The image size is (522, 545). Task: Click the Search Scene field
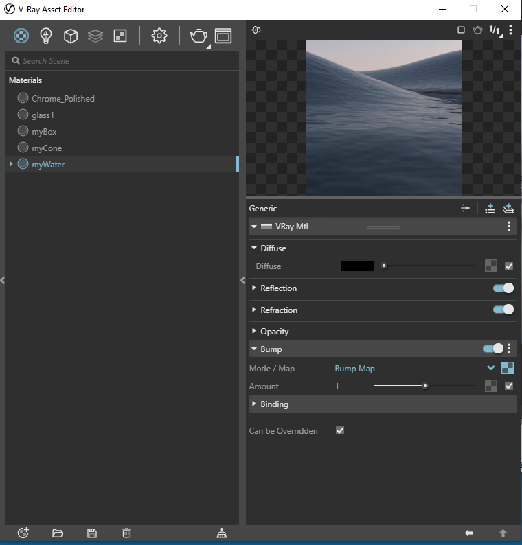point(122,61)
